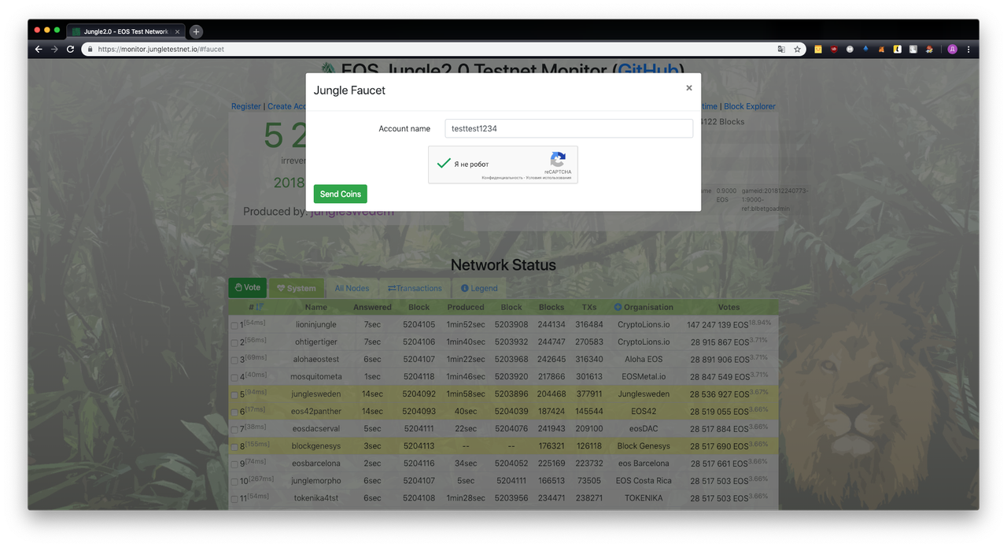Select the System tab
Screen dimensions: 1007x547
[297, 288]
